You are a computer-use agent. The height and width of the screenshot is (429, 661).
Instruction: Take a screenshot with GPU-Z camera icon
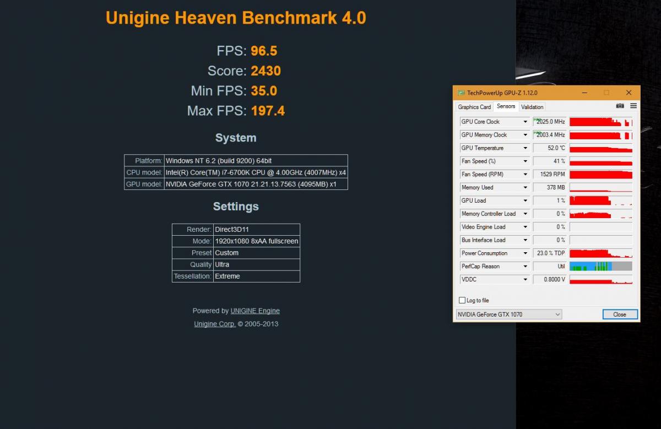[x=620, y=106]
